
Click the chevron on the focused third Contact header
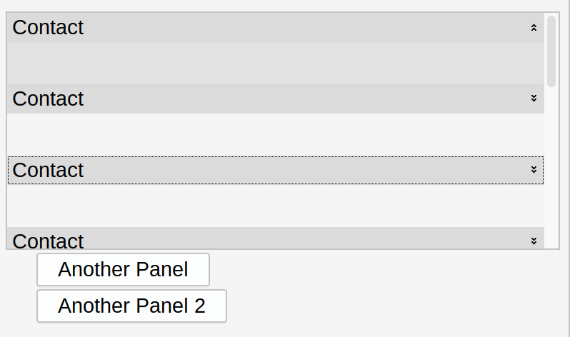point(534,170)
